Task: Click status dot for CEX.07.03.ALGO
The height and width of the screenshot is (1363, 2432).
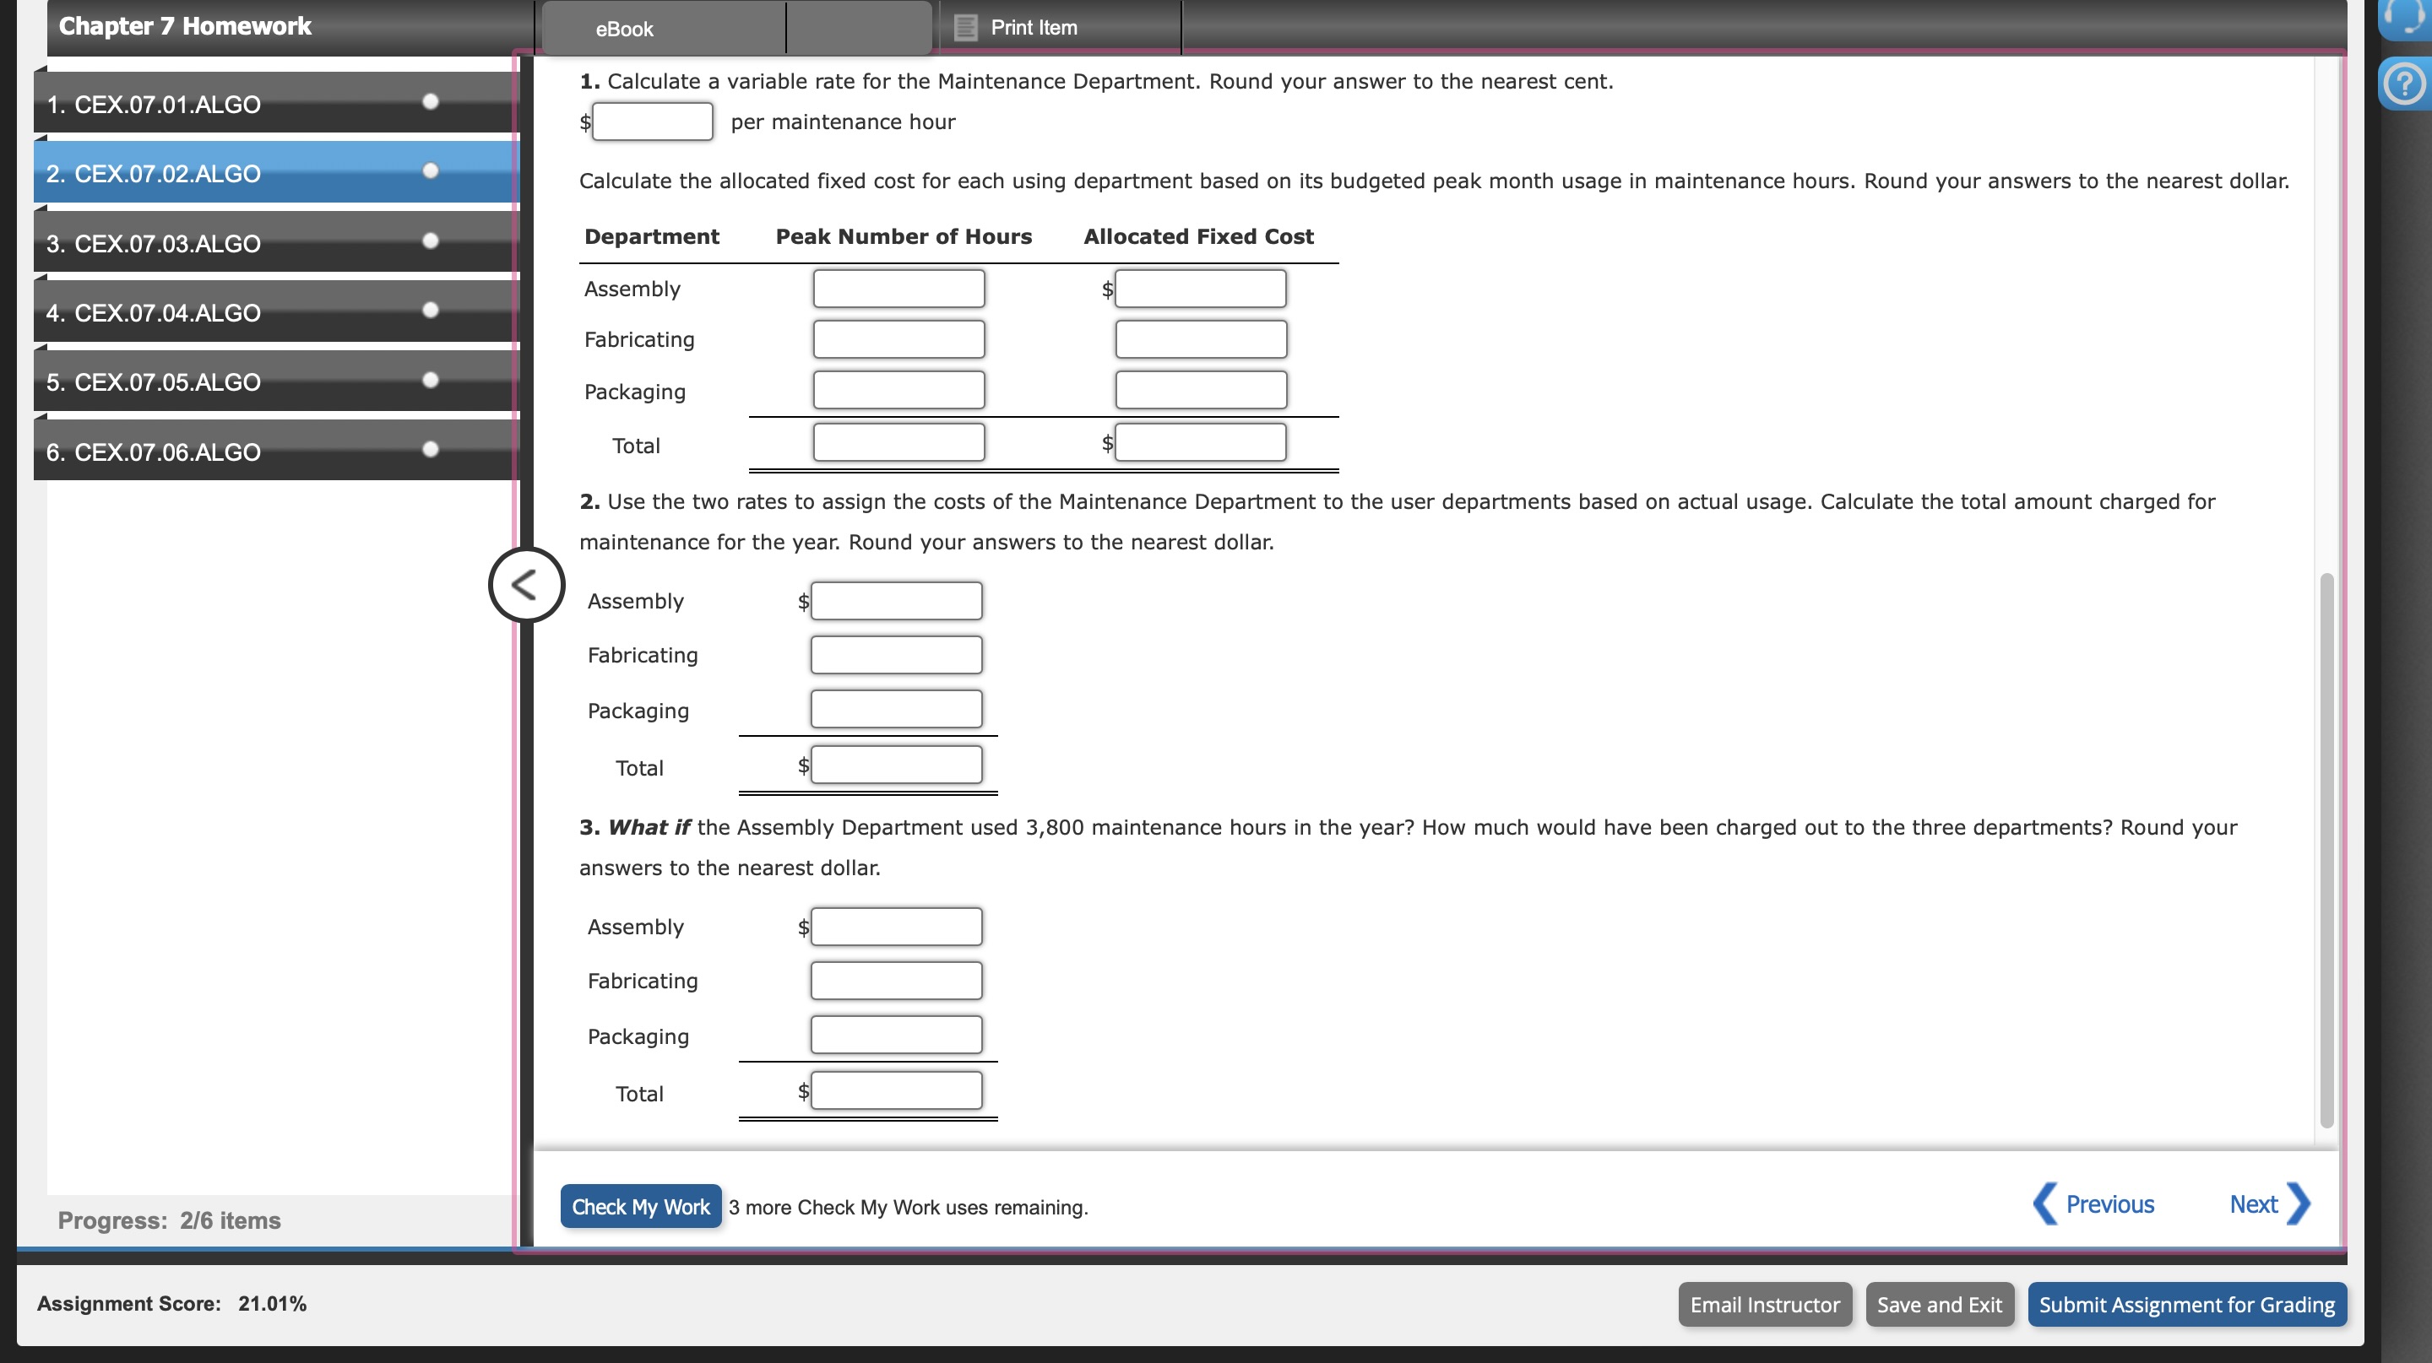Action: click(x=431, y=241)
